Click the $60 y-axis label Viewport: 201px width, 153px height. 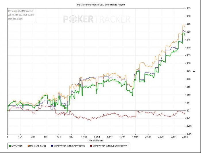point(188,16)
